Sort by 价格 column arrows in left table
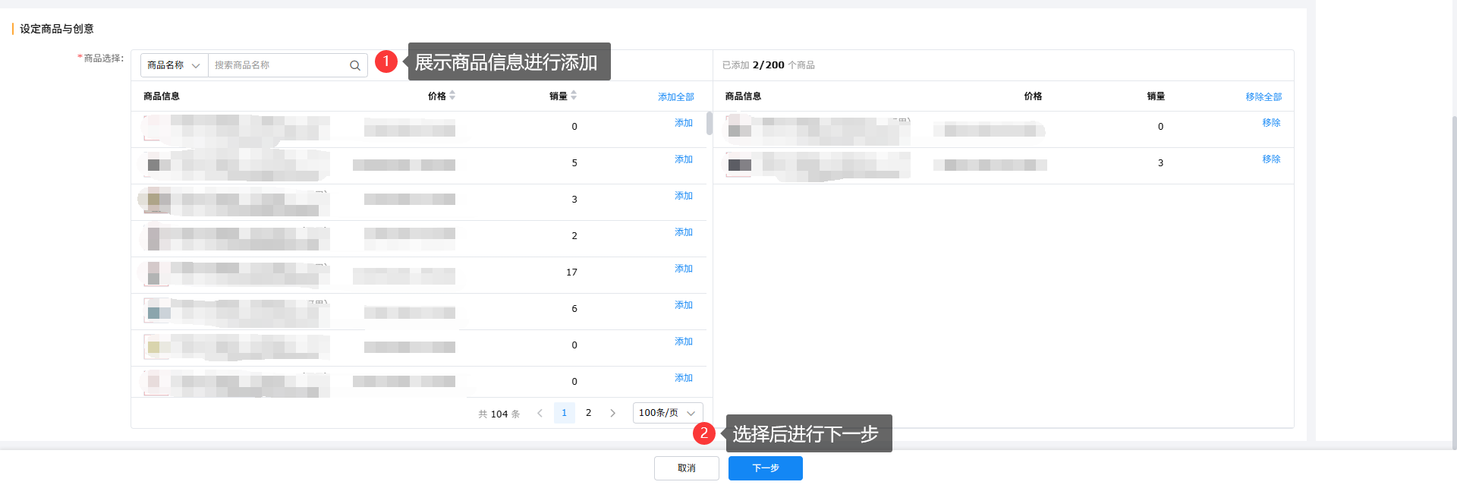 click(x=452, y=96)
